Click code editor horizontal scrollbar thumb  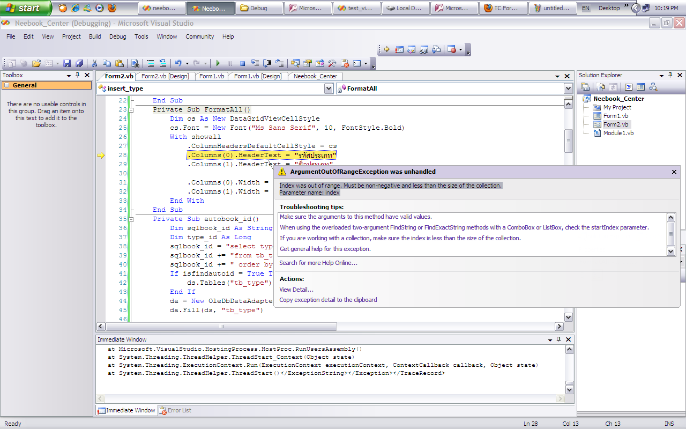coord(221,327)
